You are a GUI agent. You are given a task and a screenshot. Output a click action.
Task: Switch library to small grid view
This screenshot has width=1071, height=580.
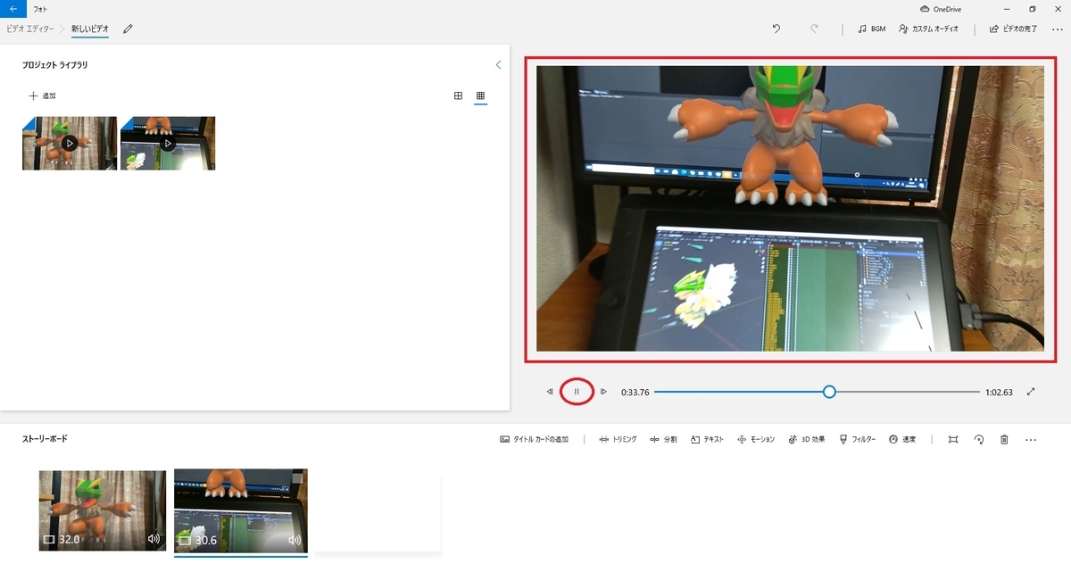(480, 95)
